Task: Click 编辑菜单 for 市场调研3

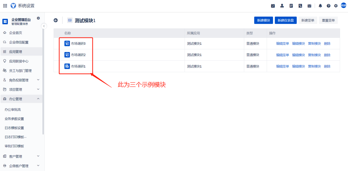Action: 283,44
